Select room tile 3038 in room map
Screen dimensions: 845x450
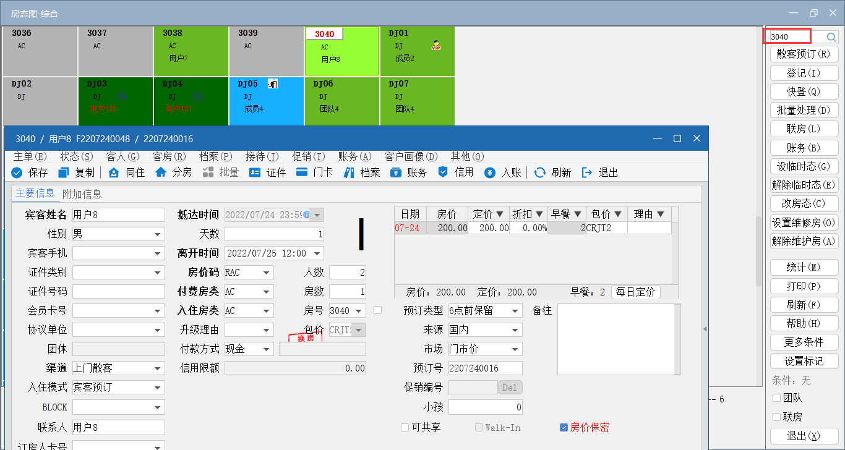(191, 51)
